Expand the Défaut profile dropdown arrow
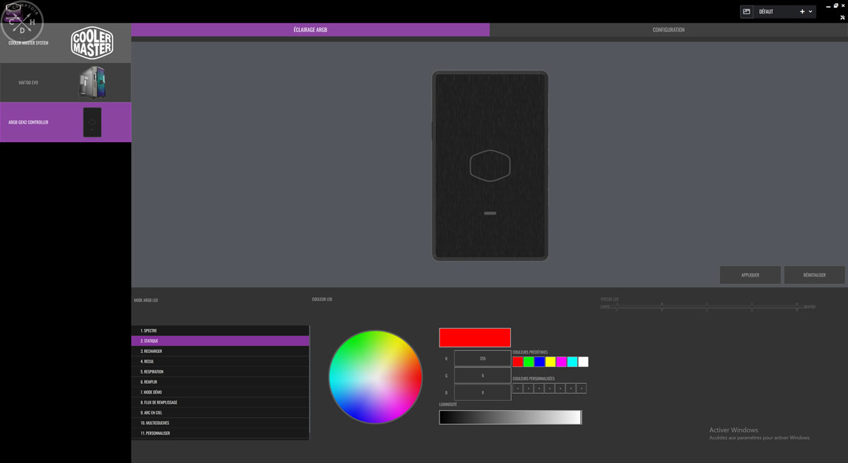 [811, 11]
